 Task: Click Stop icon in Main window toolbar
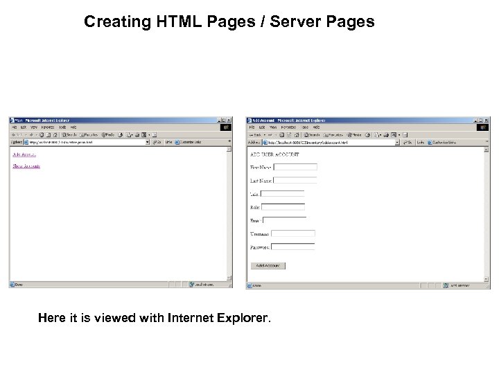42,135
